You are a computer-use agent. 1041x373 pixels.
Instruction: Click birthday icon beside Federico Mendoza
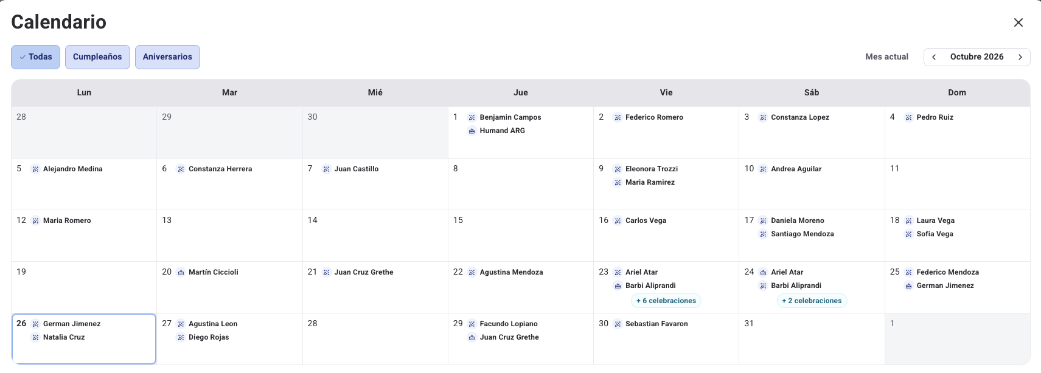coord(908,272)
